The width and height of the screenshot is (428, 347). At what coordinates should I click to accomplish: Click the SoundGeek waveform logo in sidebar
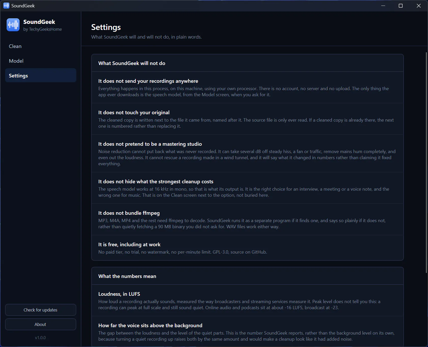point(13,25)
